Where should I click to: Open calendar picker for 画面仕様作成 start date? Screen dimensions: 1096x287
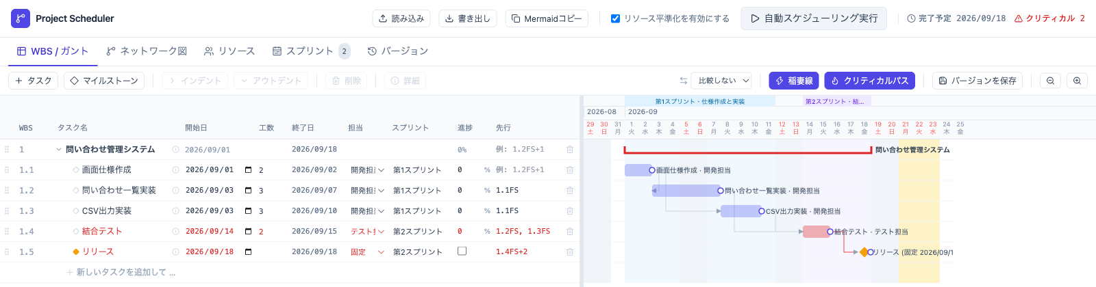click(248, 170)
